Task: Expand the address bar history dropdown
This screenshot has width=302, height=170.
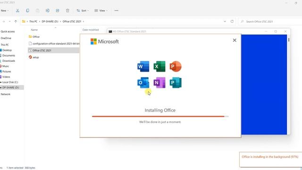Action: (x=225, y=21)
